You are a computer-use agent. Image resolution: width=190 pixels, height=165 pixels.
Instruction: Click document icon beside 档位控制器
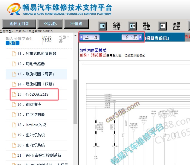[14, 115]
